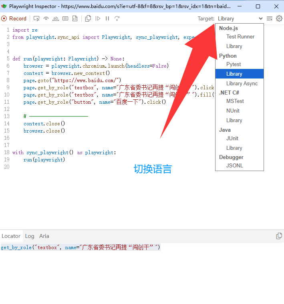Copy the generated code with the toolbar copy icon
284x304 pixels.
[88, 18]
